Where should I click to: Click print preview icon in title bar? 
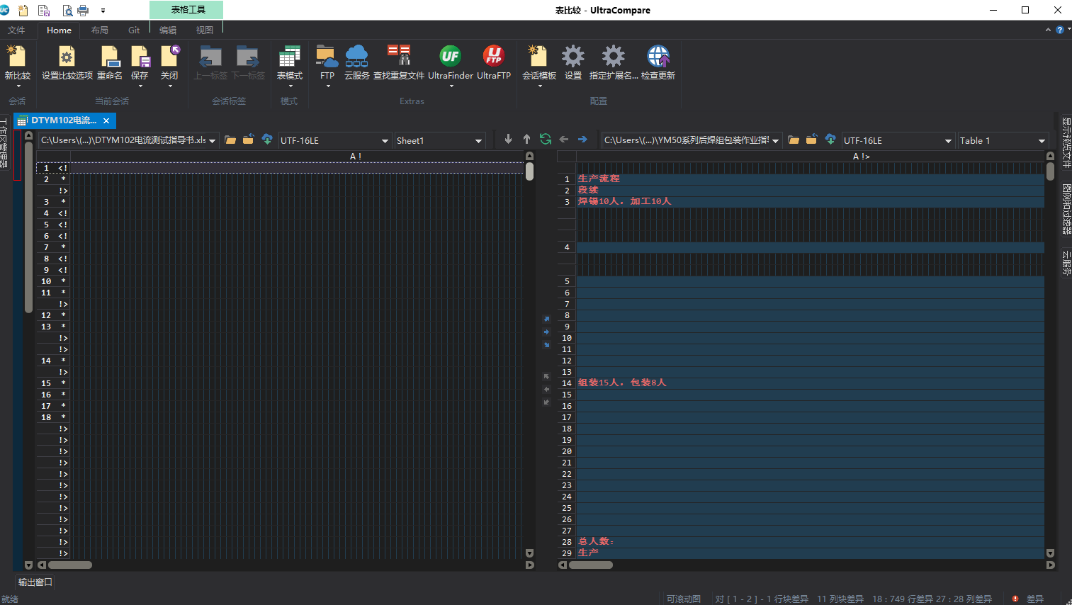click(x=67, y=10)
